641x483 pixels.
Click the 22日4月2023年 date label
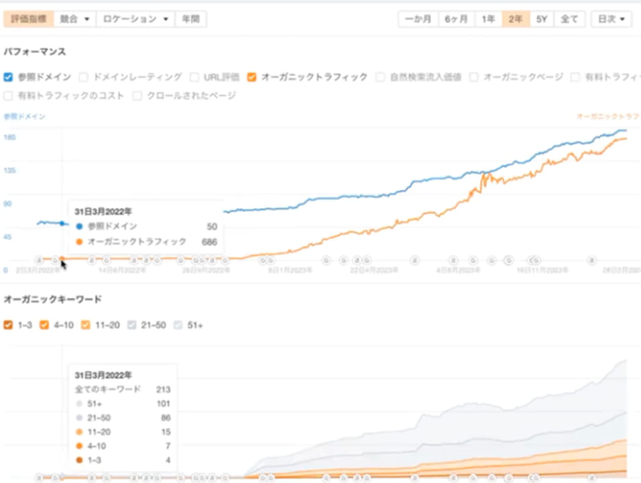pyautogui.click(x=374, y=270)
